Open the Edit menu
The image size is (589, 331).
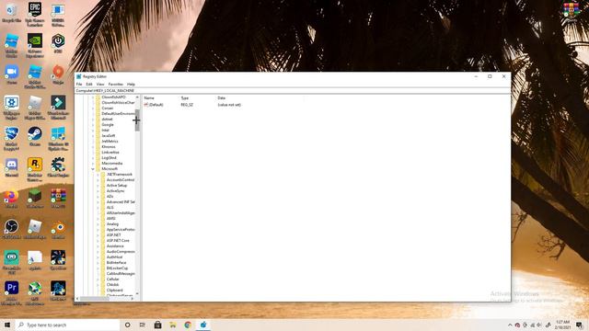89,84
